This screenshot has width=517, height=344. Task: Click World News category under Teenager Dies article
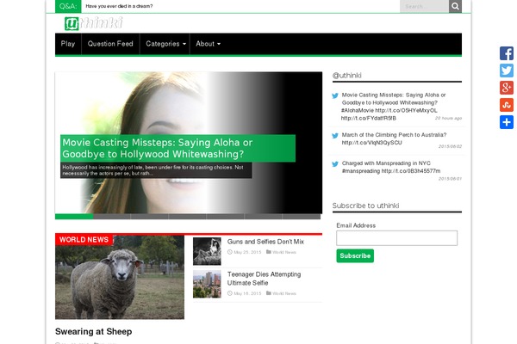point(284,293)
